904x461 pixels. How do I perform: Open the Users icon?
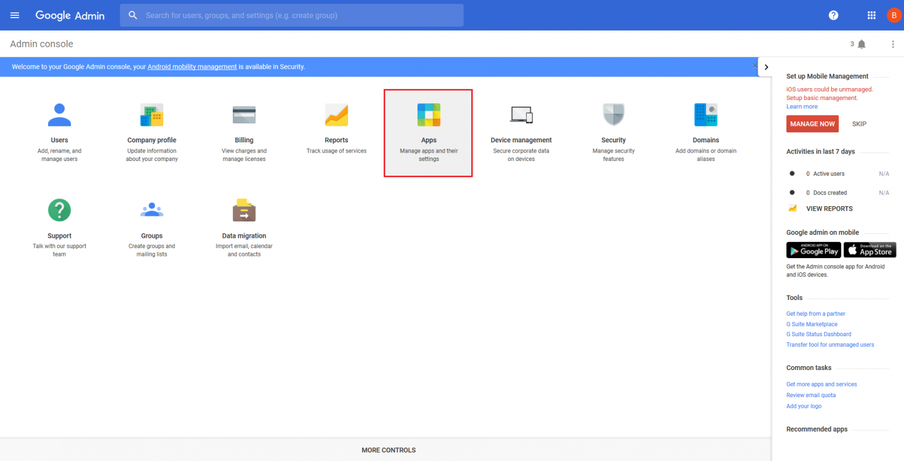coord(59,115)
